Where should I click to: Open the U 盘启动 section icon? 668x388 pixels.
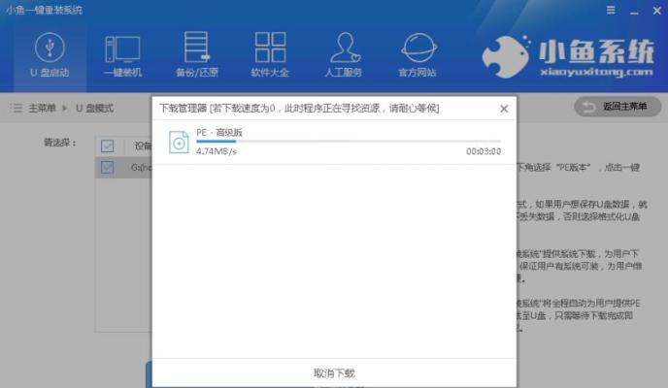tap(50, 48)
